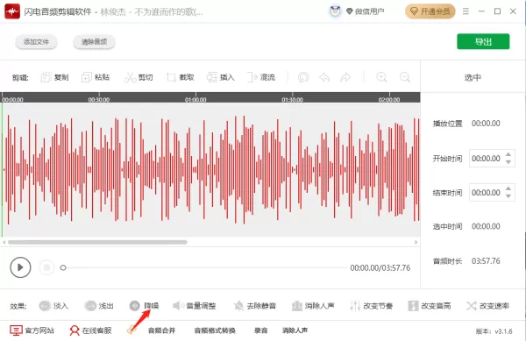
Task: Open the Audio Merge (音频合并) tool
Action: 161,330
